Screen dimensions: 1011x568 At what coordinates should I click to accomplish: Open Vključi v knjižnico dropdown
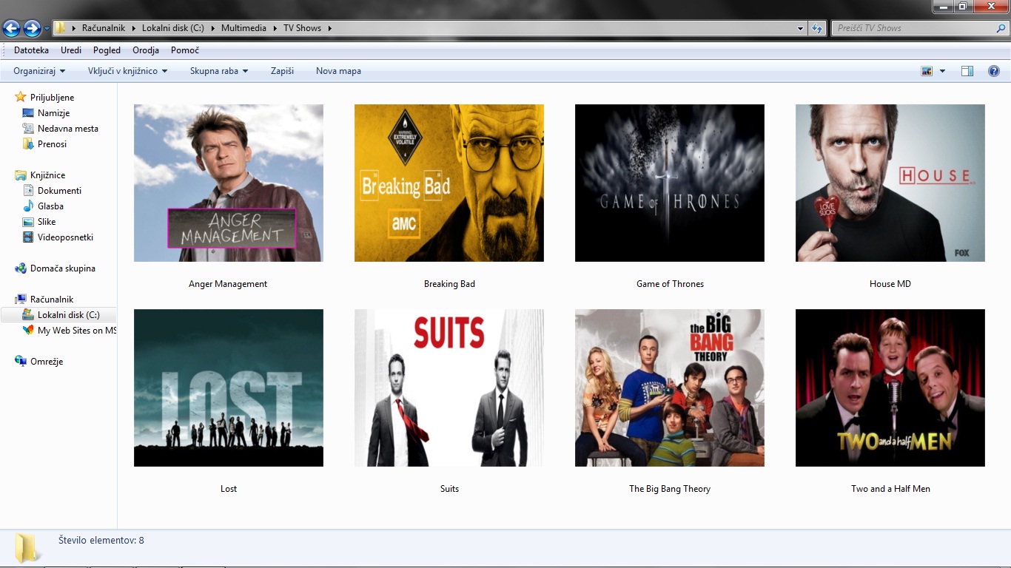[127, 71]
